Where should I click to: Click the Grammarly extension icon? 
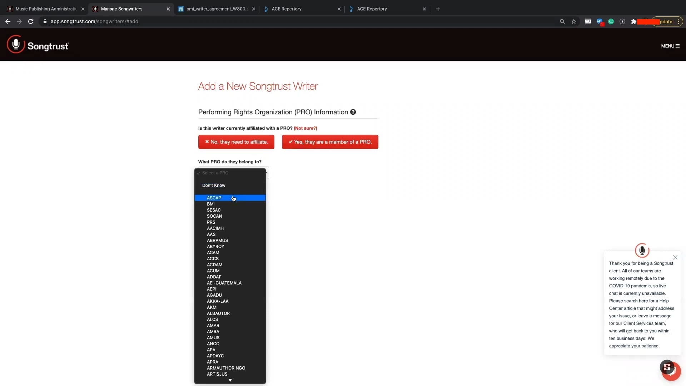tap(611, 21)
